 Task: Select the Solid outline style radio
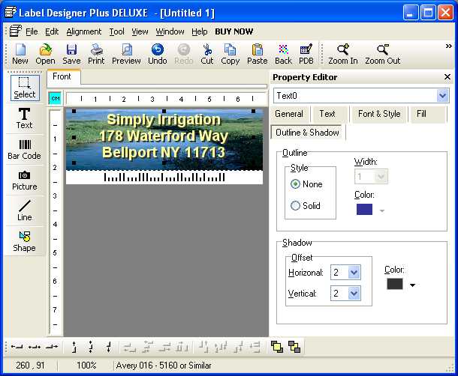tap(295, 205)
